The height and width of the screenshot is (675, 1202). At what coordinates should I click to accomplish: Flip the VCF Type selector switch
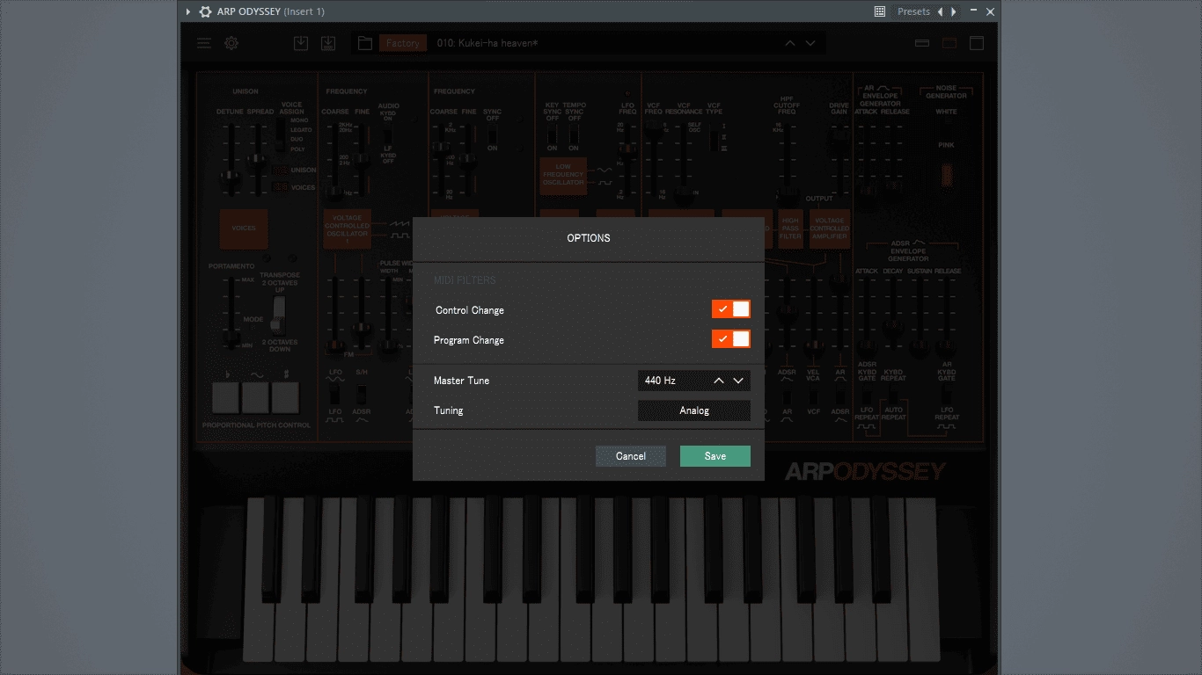(714, 135)
